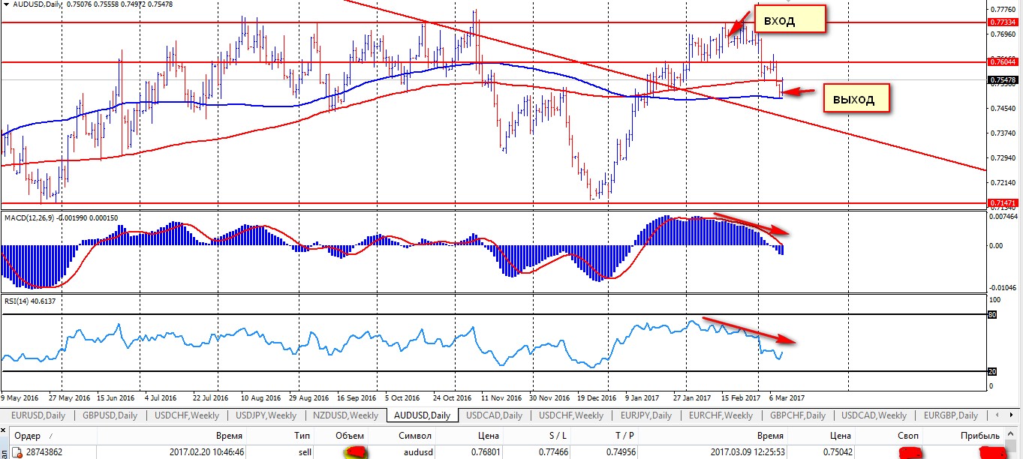Go to the EURGBP,Daily chart tab
Screen dimensions: 1023x459
tap(950, 415)
